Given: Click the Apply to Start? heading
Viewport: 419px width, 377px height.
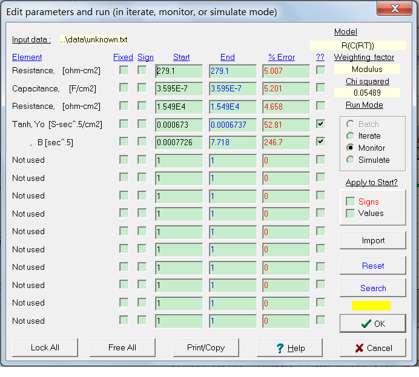Looking at the screenshot, I should click(x=371, y=182).
